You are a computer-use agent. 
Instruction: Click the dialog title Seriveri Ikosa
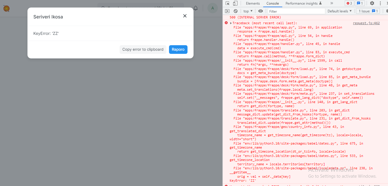tap(48, 17)
